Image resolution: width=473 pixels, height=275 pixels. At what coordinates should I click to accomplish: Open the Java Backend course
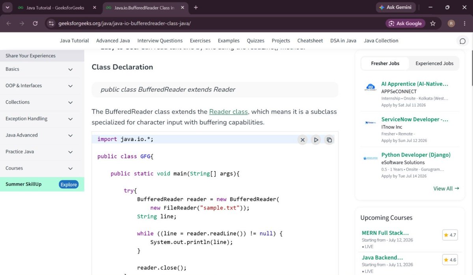tap(382, 258)
